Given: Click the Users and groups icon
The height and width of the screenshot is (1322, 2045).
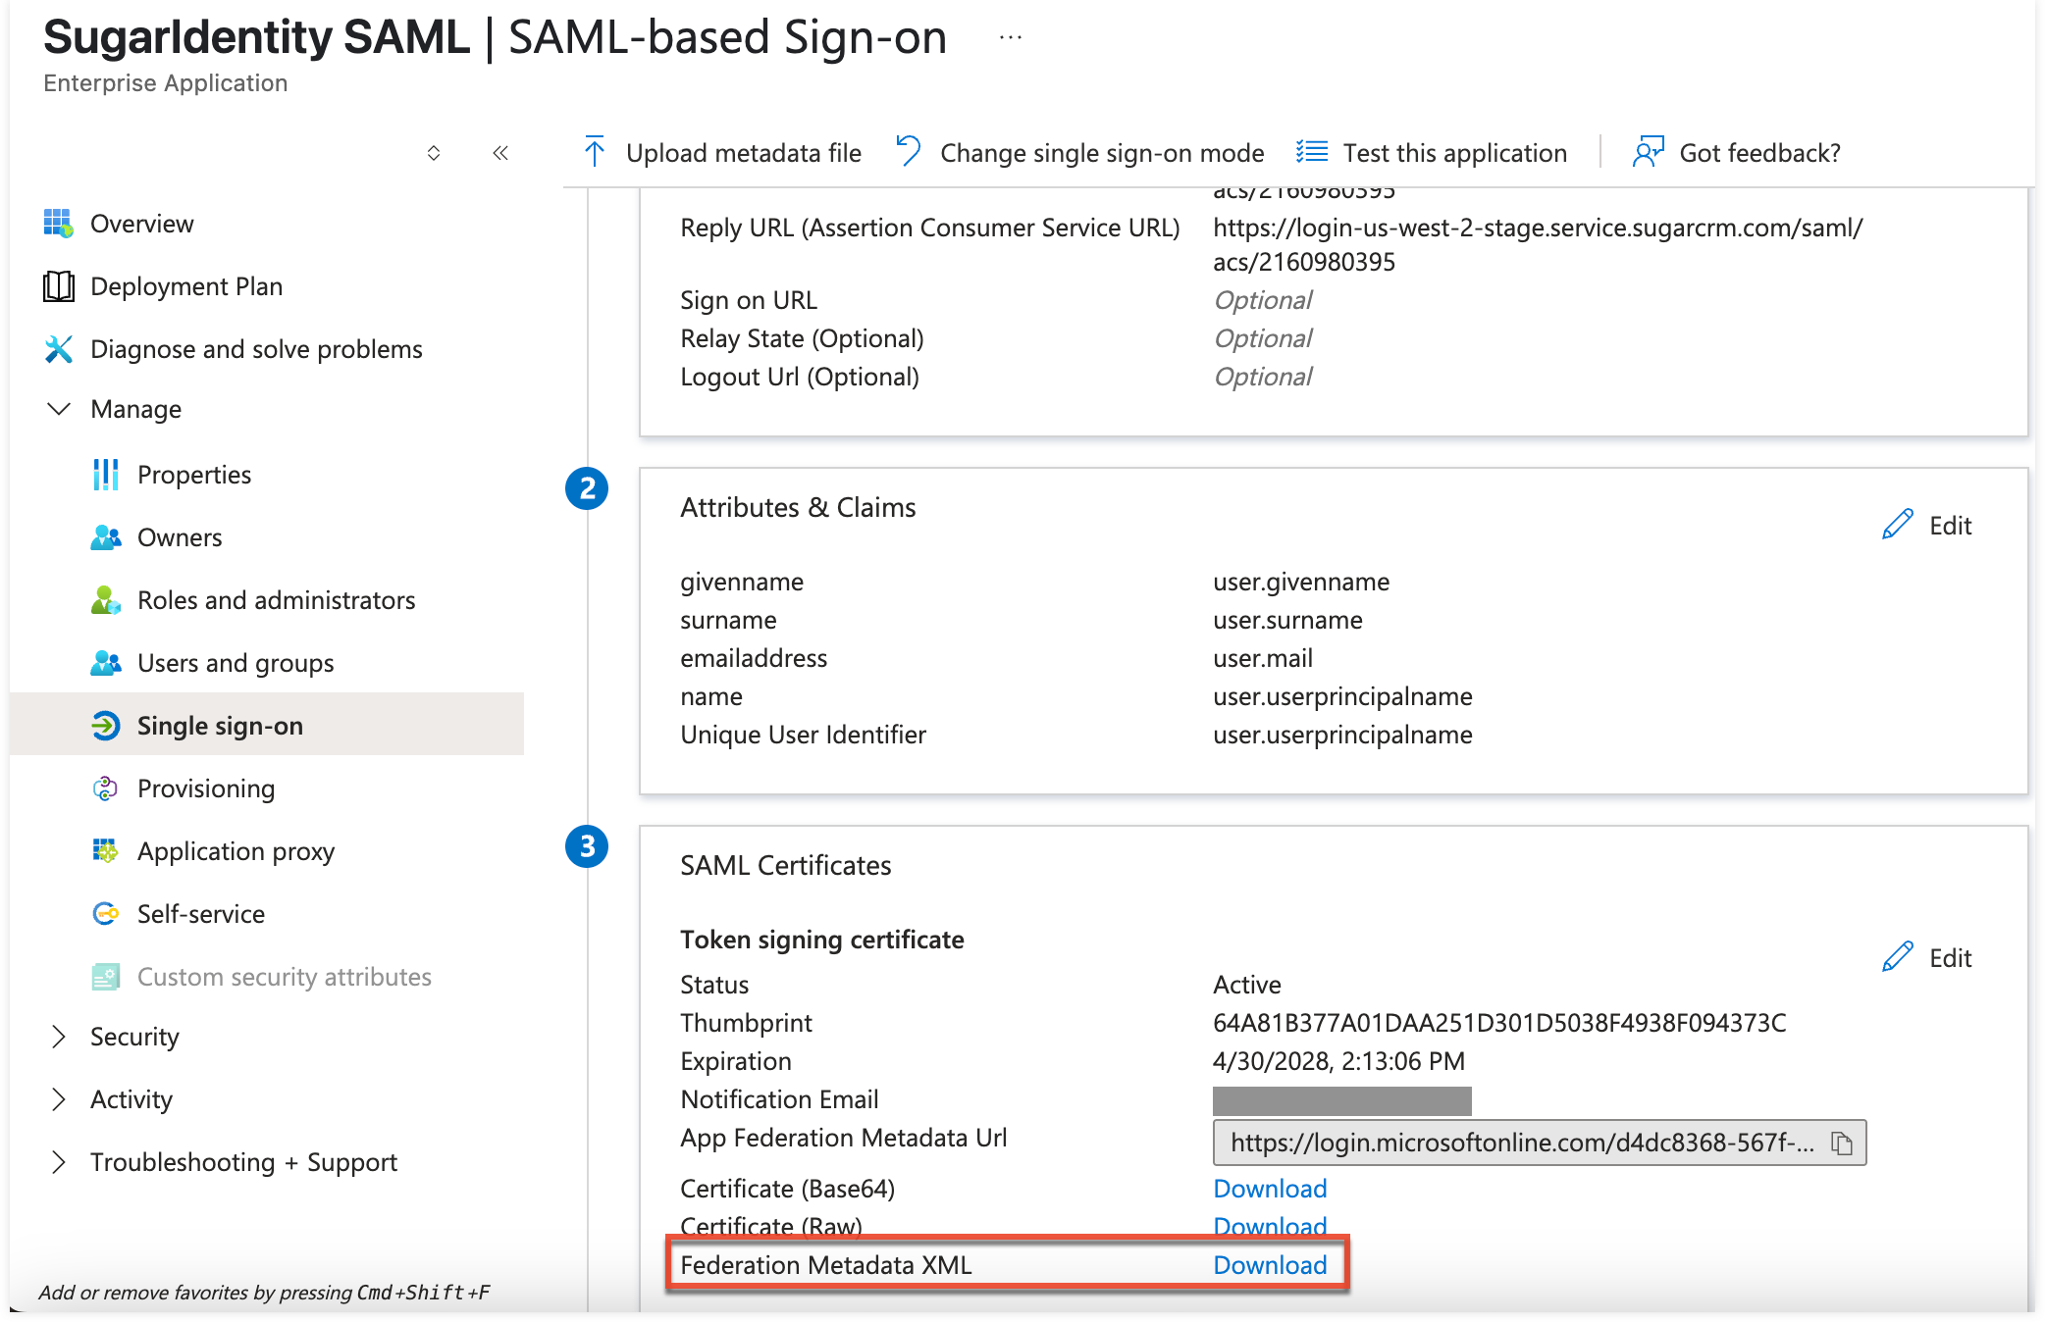Looking at the screenshot, I should 105,663.
